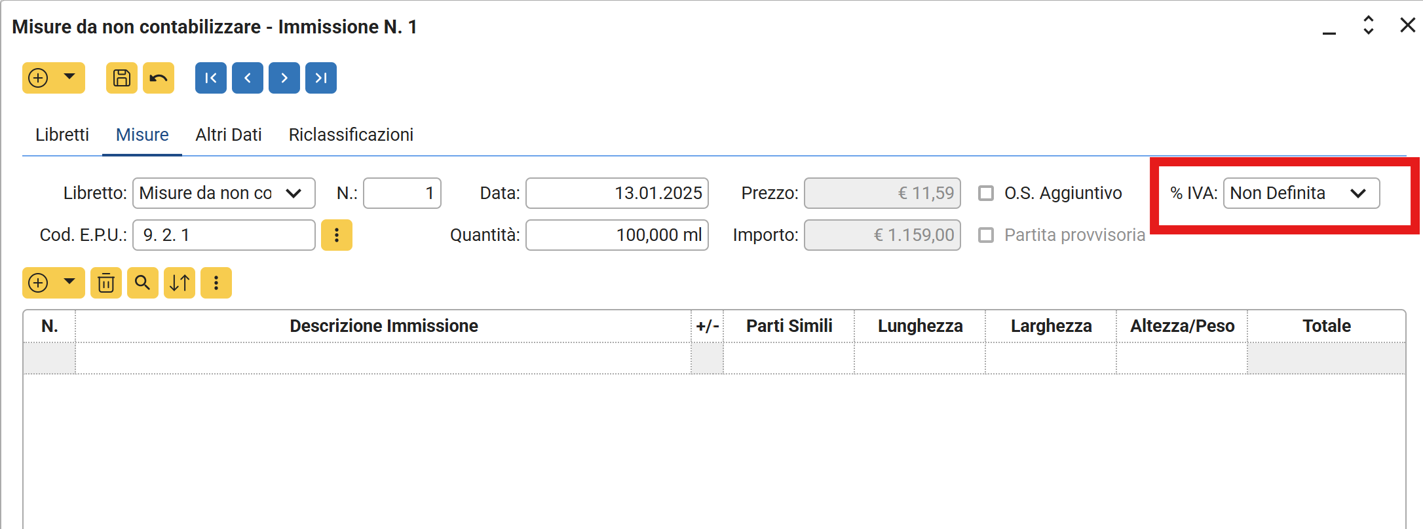Open the three-dot menu beside Cod. E.P.U.
The width and height of the screenshot is (1423, 529).
pyautogui.click(x=337, y=235)
